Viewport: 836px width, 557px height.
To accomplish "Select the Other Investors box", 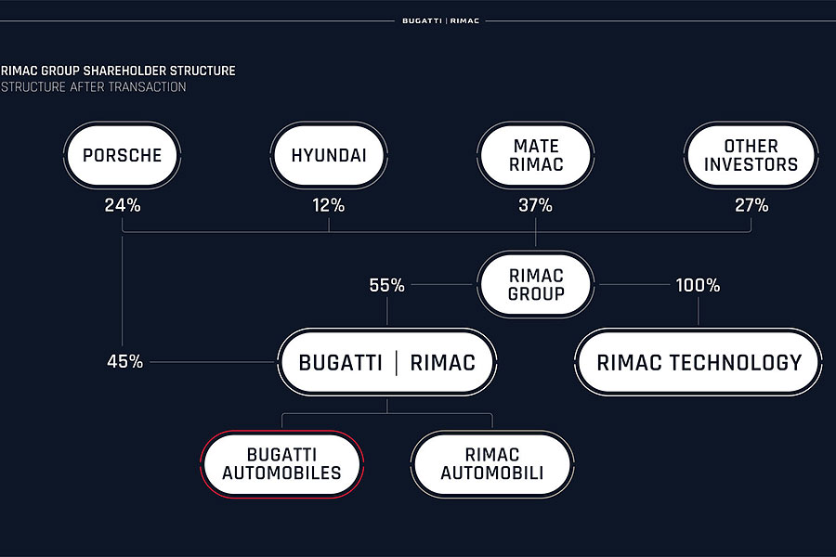I will tap(750, 155).
